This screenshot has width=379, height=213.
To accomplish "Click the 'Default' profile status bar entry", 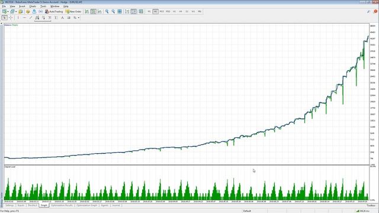I will 247,211.
